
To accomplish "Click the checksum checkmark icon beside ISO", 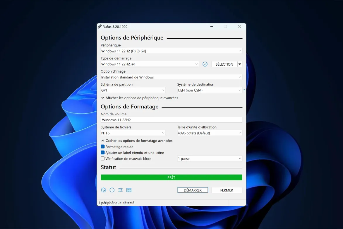I will [205, 64].
